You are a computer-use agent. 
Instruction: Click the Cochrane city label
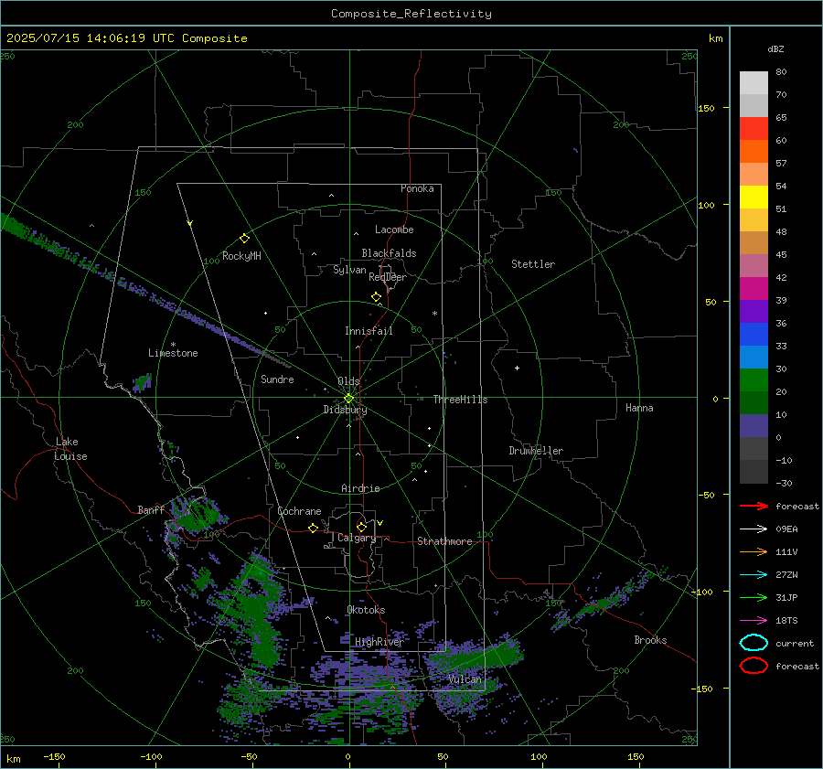click(299, 511)
